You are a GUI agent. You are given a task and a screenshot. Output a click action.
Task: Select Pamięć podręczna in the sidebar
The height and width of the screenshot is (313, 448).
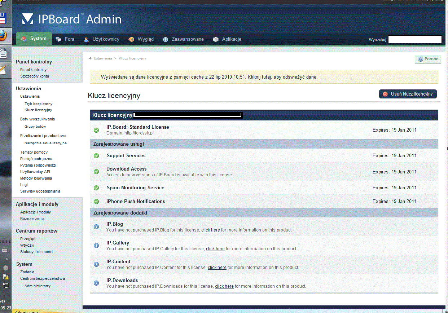tap(36, 159)
